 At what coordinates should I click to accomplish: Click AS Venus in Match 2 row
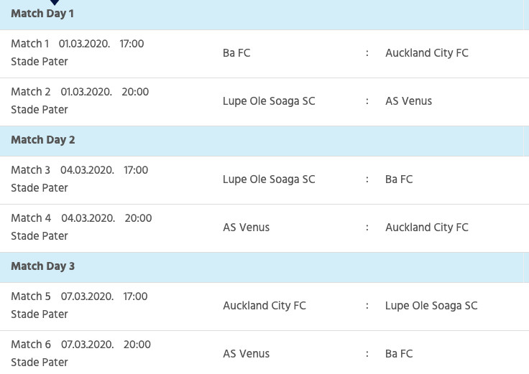[408, 101]
